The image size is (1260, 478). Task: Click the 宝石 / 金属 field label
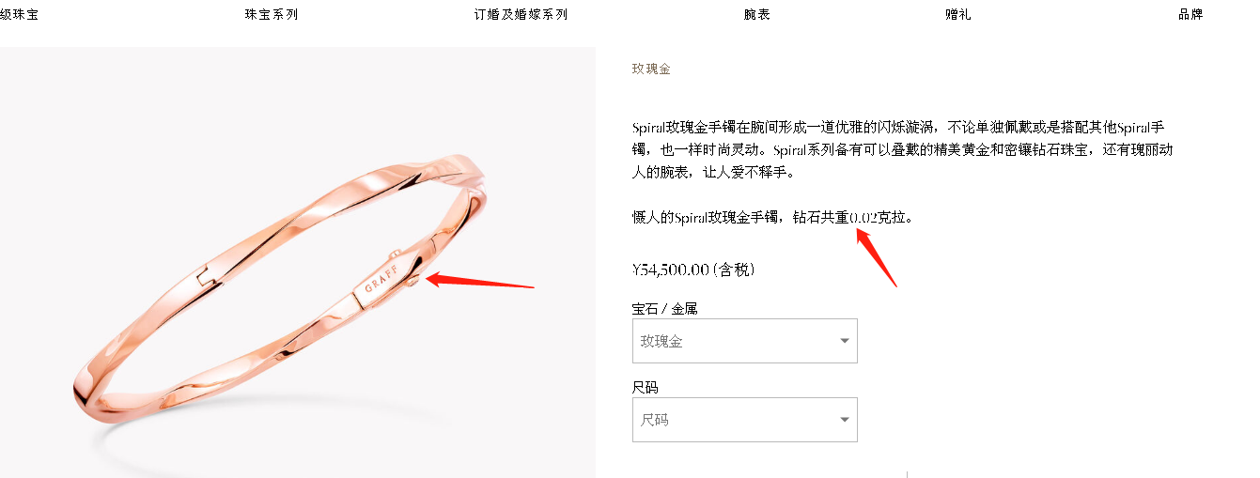tap(665, 308)
